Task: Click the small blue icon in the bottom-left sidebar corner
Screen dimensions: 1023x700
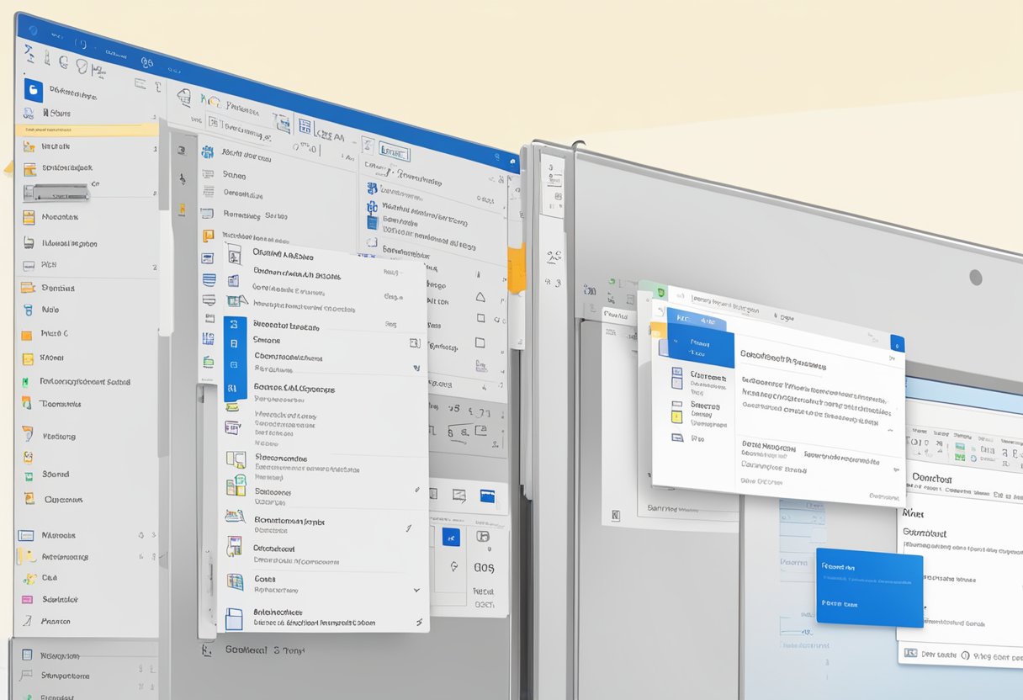Action: (x=27, y=655)
